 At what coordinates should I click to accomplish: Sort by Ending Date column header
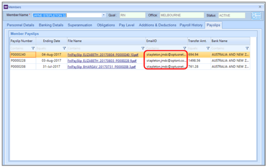[52, 41]
